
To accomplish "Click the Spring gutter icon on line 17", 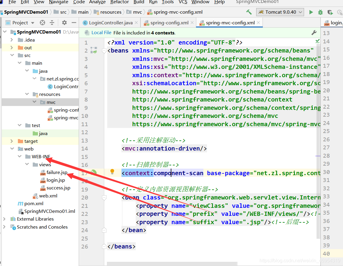I will tap(94, 172).
